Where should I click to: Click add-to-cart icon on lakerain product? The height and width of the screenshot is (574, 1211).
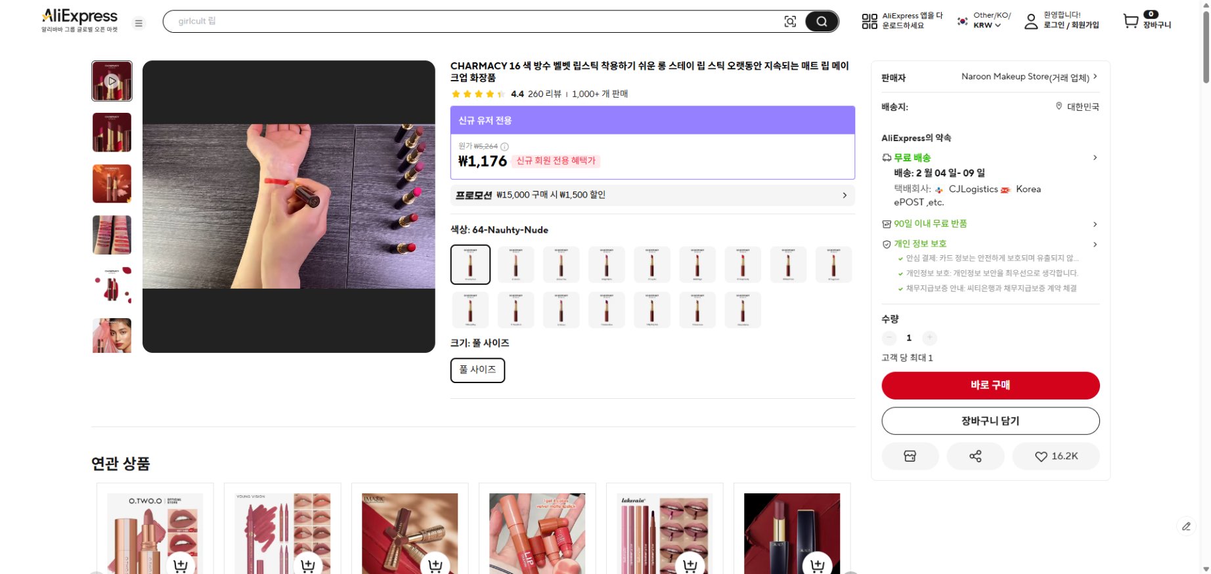690,565
